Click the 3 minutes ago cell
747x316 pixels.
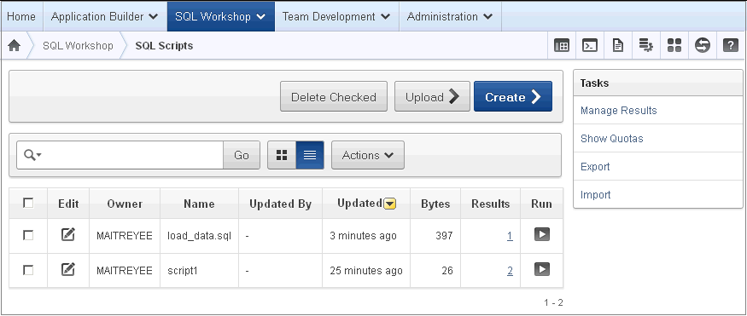coord(363,236)
